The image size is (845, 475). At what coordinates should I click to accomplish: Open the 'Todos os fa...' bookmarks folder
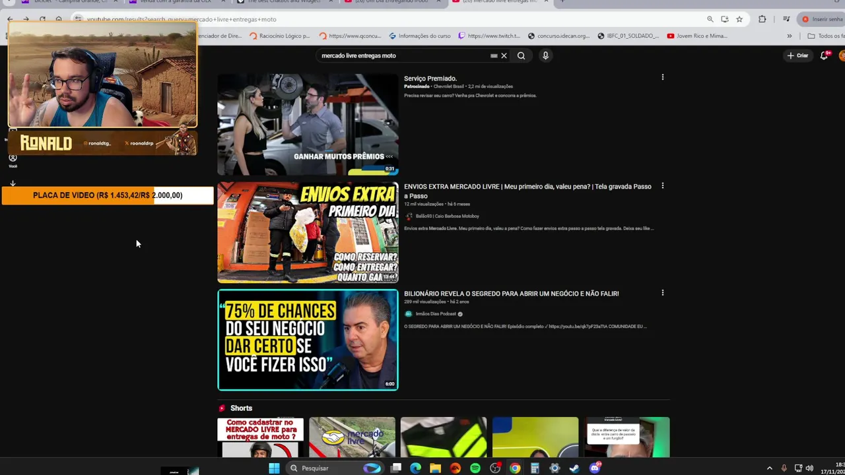[825, 36]
